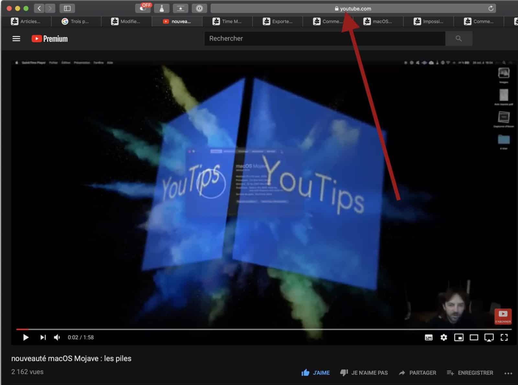Viewport: 518px width, 385px height.
Task: Click the 0:02 / 1:58 time display
Action: point(81,337)
